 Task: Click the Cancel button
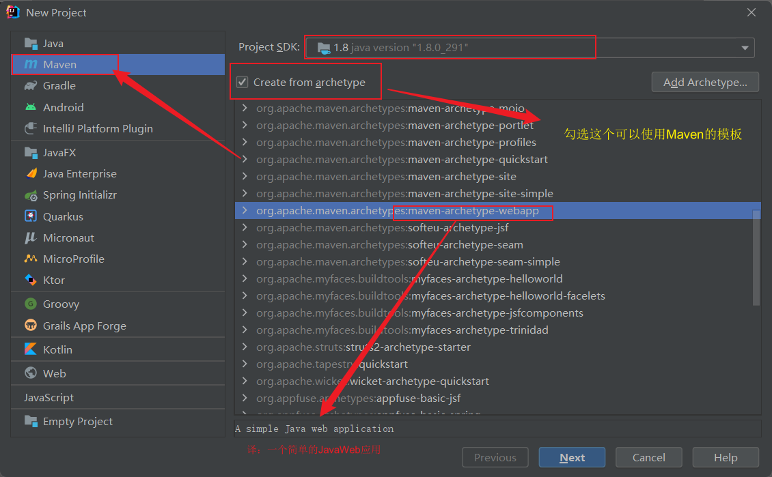pyautogui.click(x=649, y=457)
